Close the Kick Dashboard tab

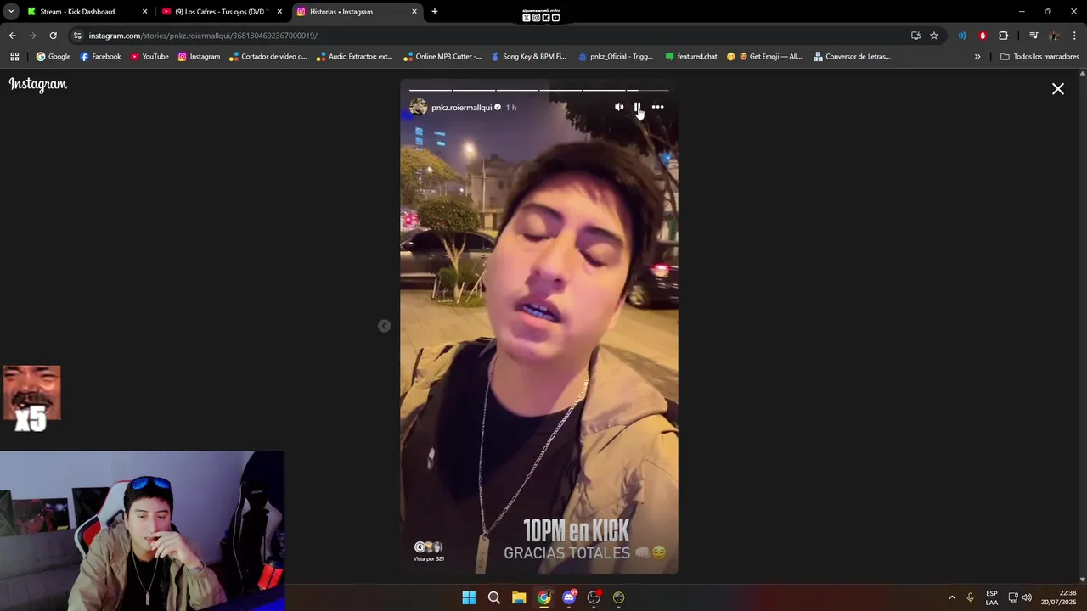(x=144, y=12)
